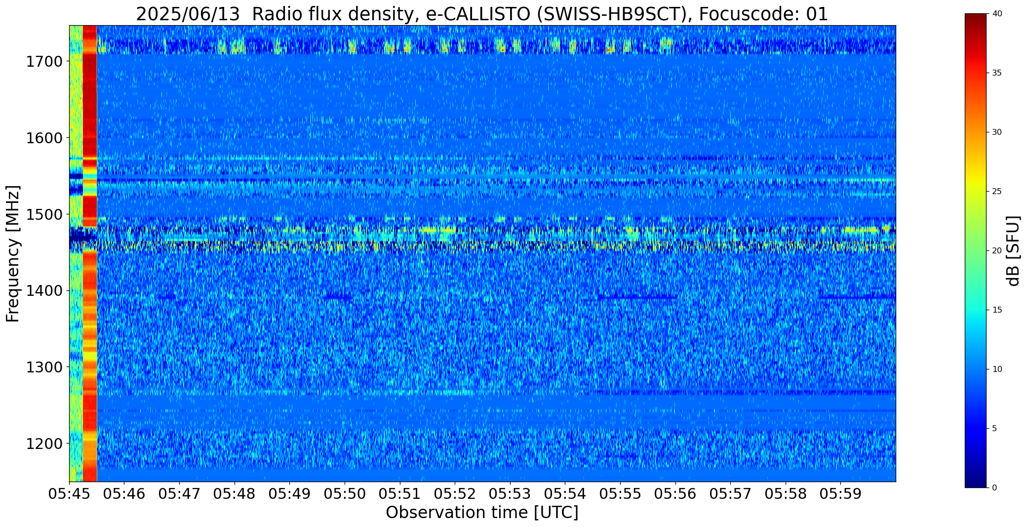Click the 05:50 time tick label
Image resolution: width=1028 pixels, height=527 pixels.
pos(345,493)
